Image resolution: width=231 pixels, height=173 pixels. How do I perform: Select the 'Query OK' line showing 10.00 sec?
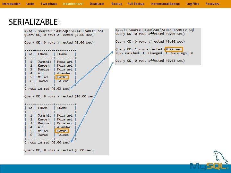click(60, 96)
